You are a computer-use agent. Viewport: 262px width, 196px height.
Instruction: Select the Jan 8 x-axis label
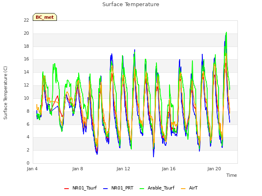click(x=77, y=169)
